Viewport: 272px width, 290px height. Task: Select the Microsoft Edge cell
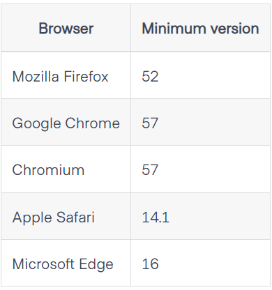tap(66, 264)
